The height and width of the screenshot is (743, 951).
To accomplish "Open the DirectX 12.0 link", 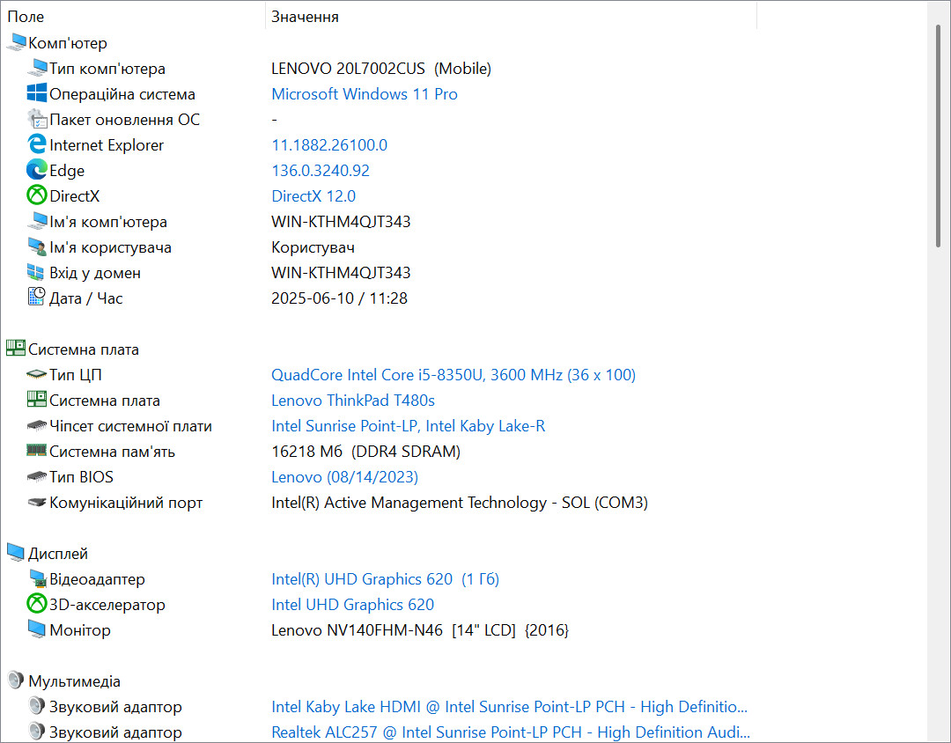I will (x=313, y=196).
